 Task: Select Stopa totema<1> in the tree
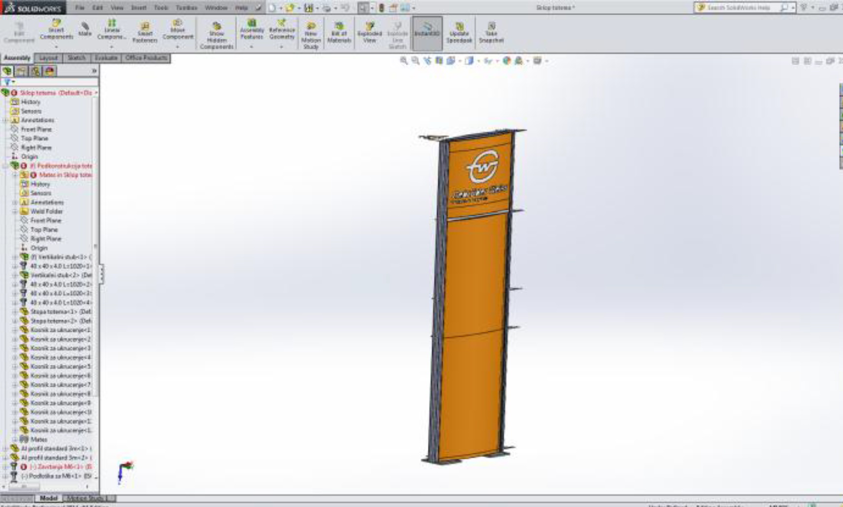(x=60, y=312)
